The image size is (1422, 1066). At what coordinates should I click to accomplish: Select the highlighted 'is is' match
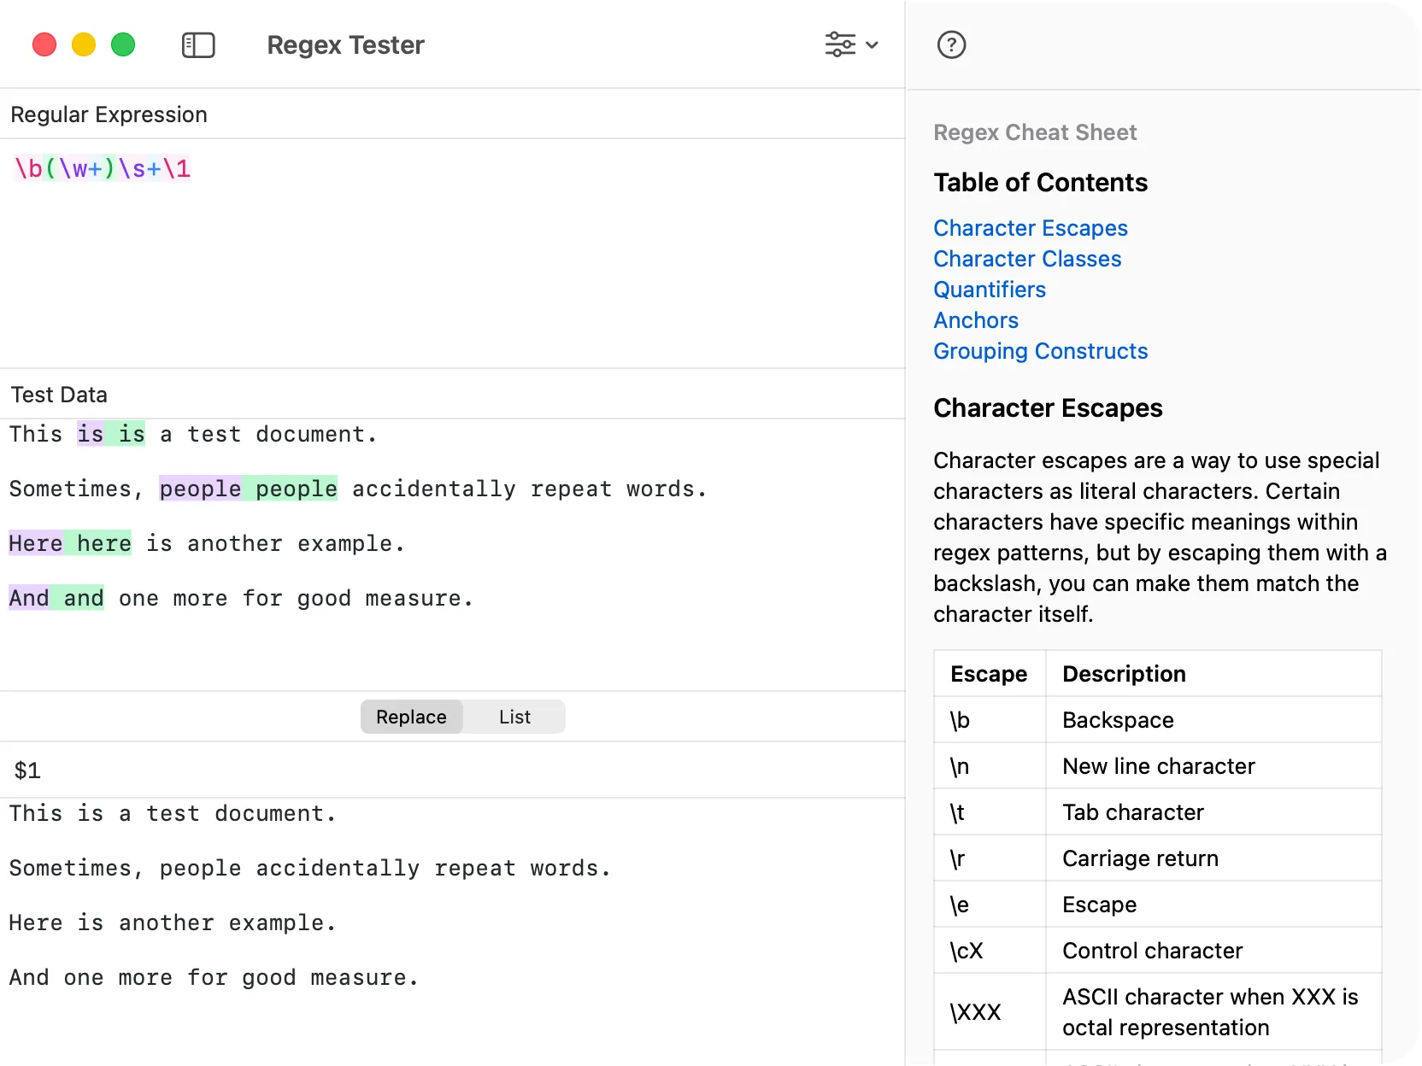point(110,434)
